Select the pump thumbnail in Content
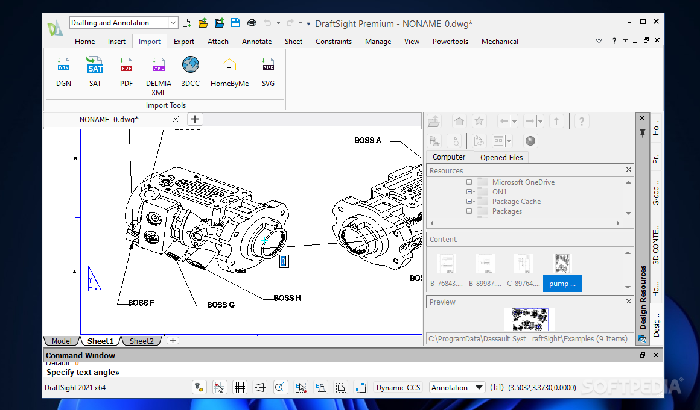 coord(562,272)
